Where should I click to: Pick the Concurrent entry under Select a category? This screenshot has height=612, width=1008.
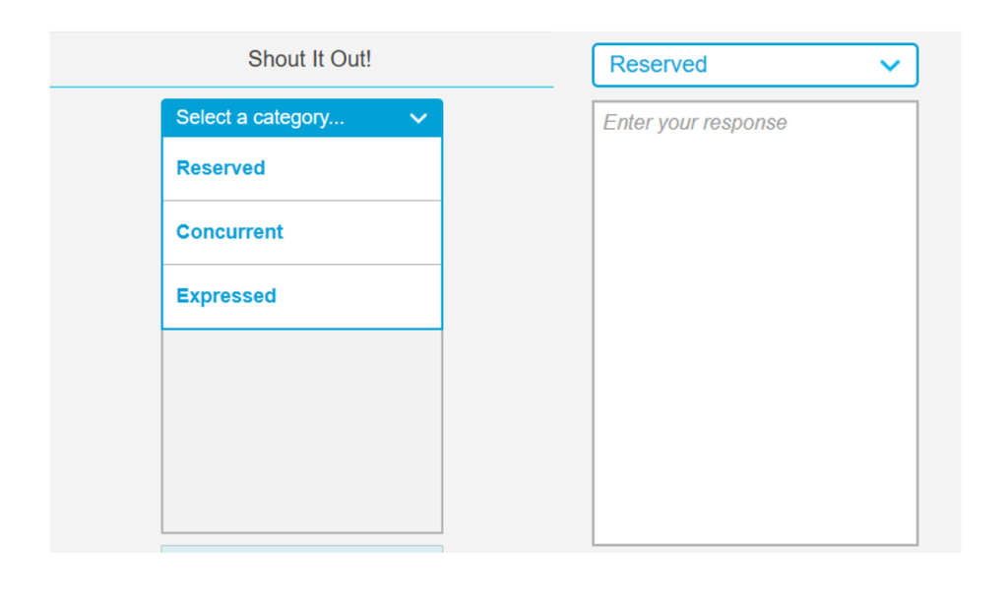(229, 232)
